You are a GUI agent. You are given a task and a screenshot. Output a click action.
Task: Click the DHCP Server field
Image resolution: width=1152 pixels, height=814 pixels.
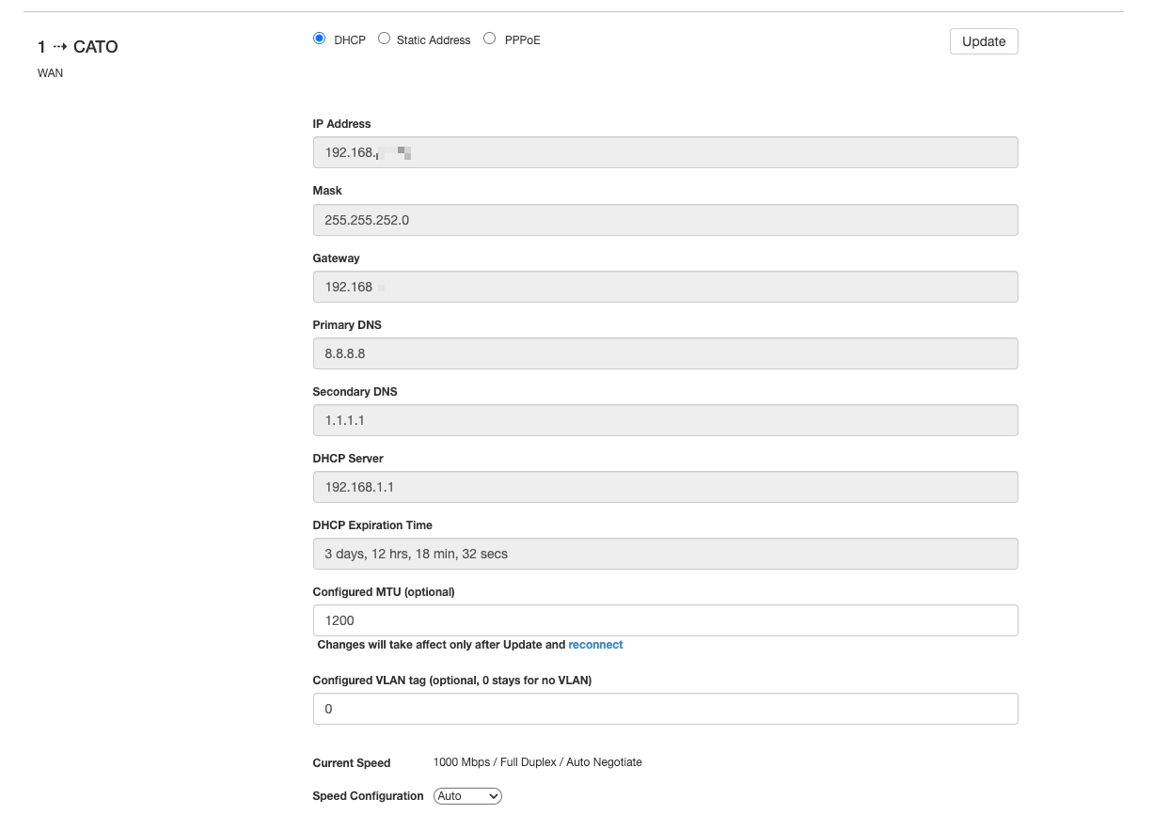(x=665, y=487)
